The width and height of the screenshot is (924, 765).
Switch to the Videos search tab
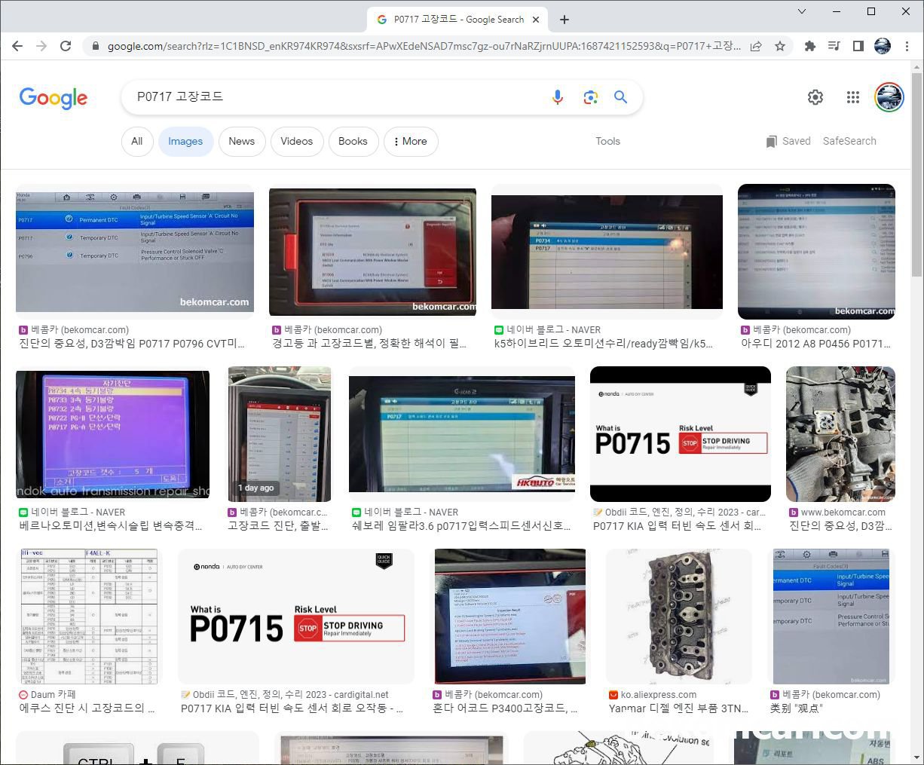tap(296, 141)
